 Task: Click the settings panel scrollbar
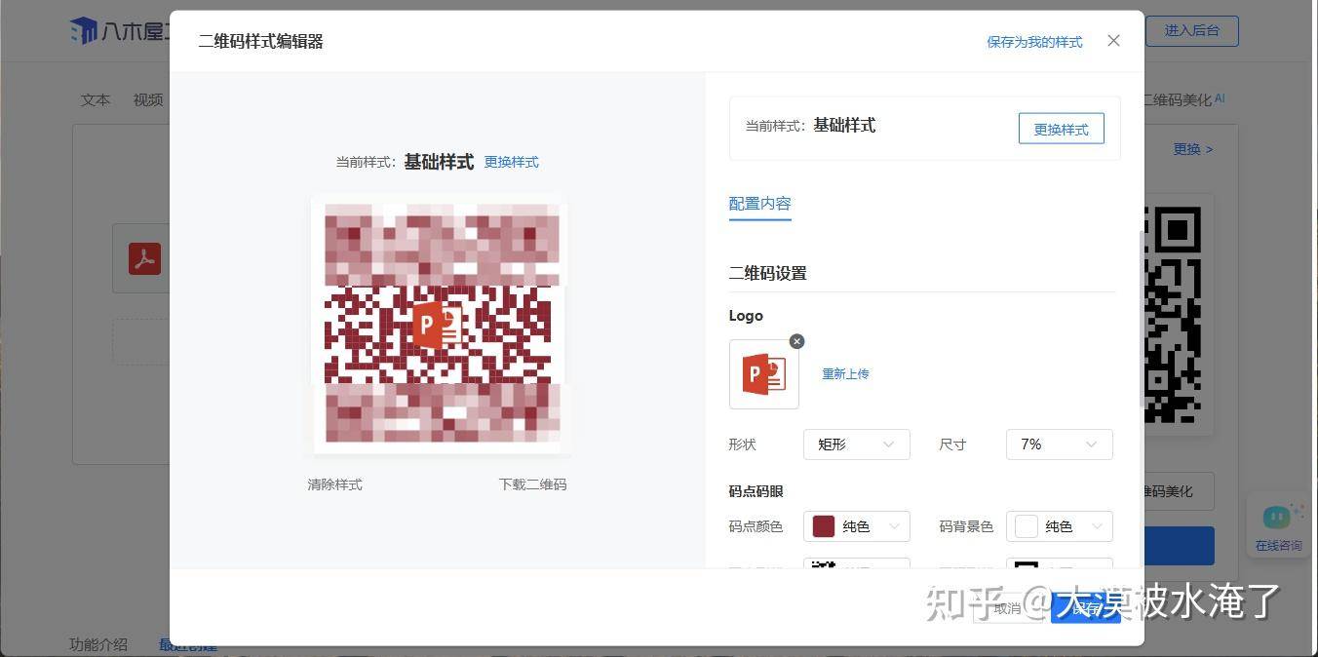tap(1142, 320)
